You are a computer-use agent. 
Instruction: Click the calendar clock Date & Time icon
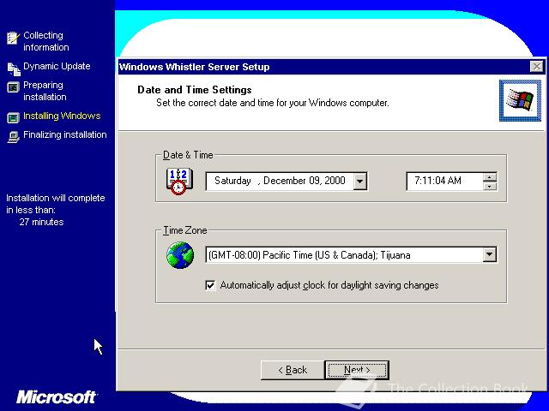click(x=179, y=181)
